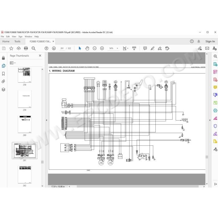This screenshot has height=218, width=218.
Task: Go to next page arrow
Action: click(54, 48)
